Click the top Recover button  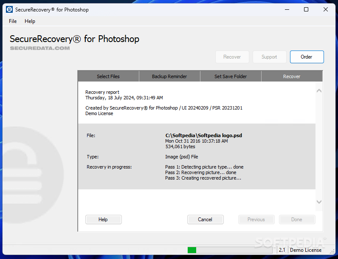232,57
